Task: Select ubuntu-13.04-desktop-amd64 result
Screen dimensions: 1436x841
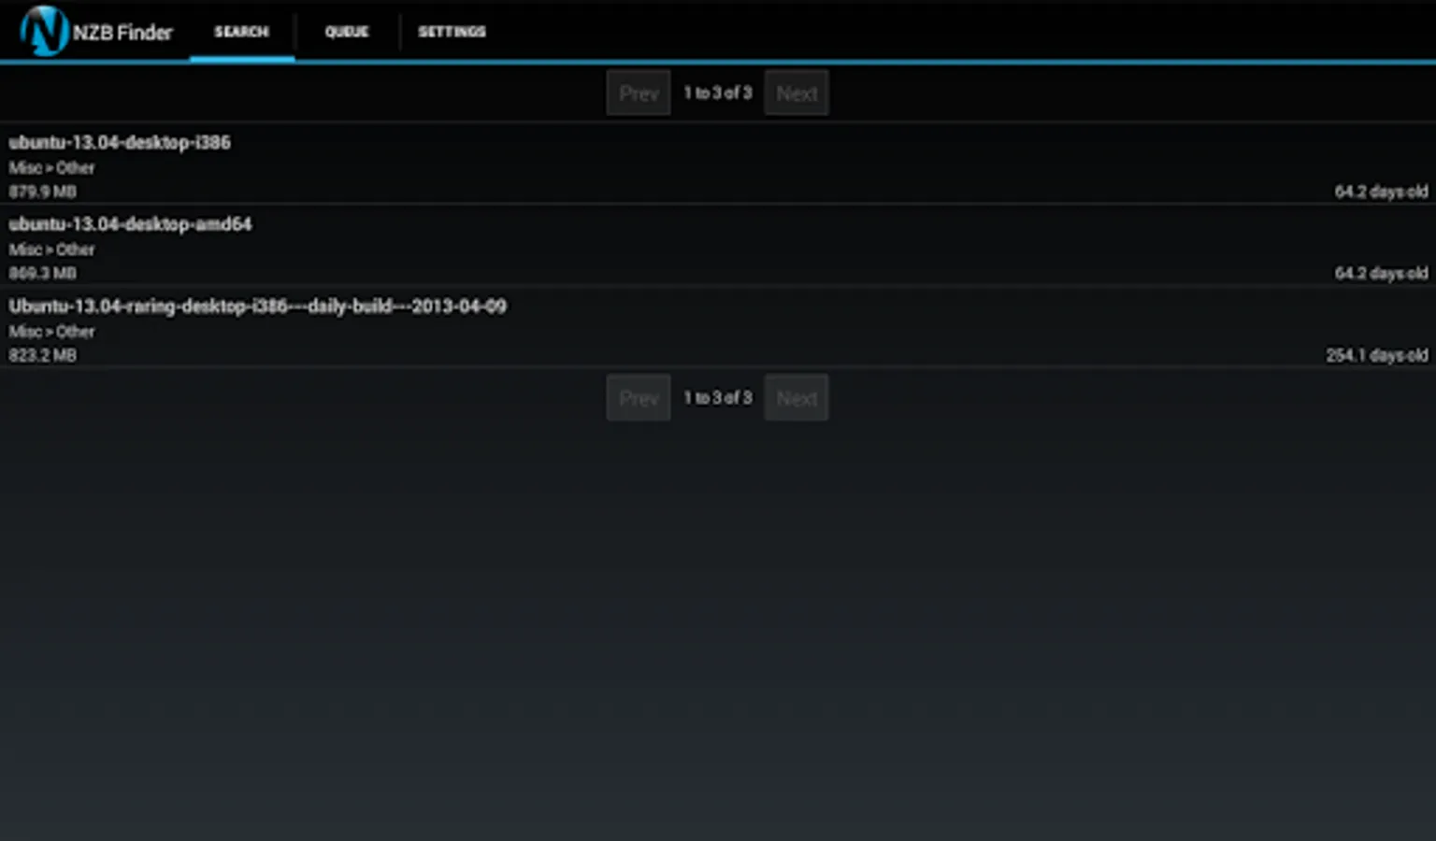Action: pyautogui.click(x=718, y=245)
